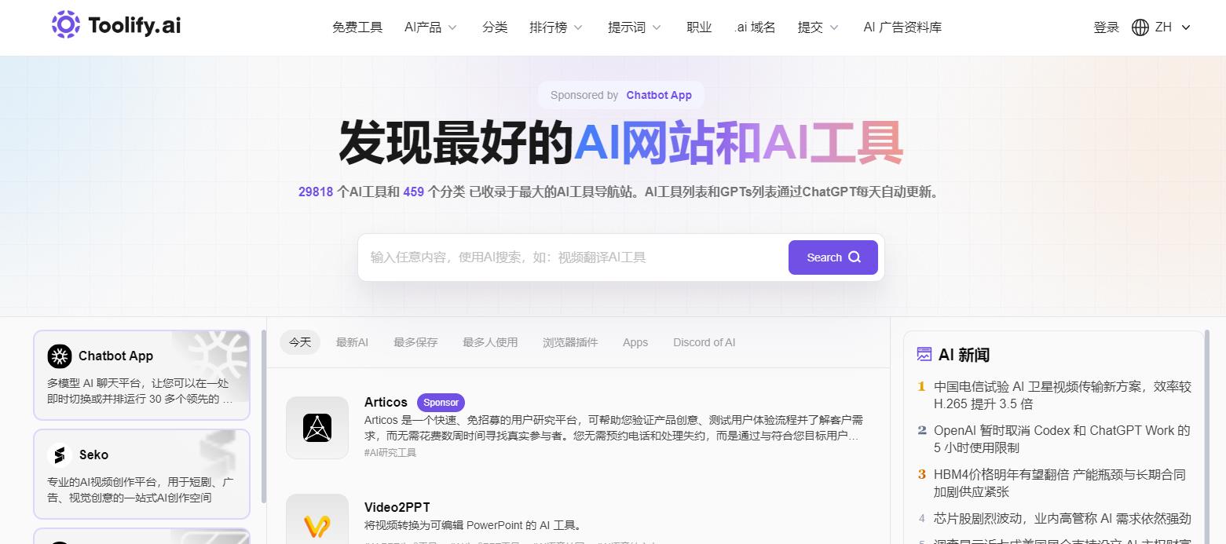Open the Video2PPT tool title

coord(397,507)
